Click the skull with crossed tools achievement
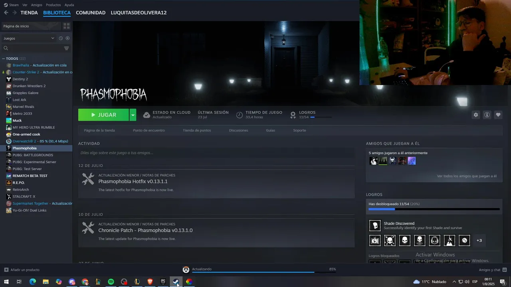Screen dimensions: 511x287 390,240
